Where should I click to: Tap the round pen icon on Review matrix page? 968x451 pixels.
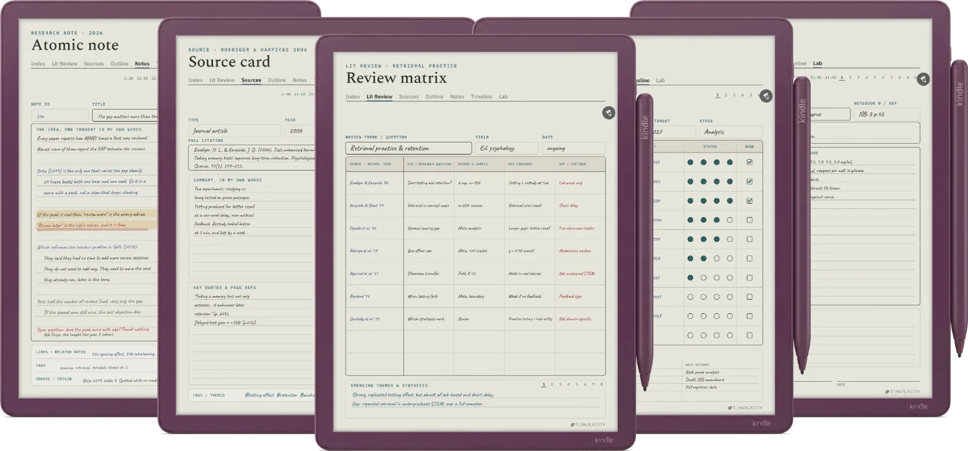tap(608, 112)
